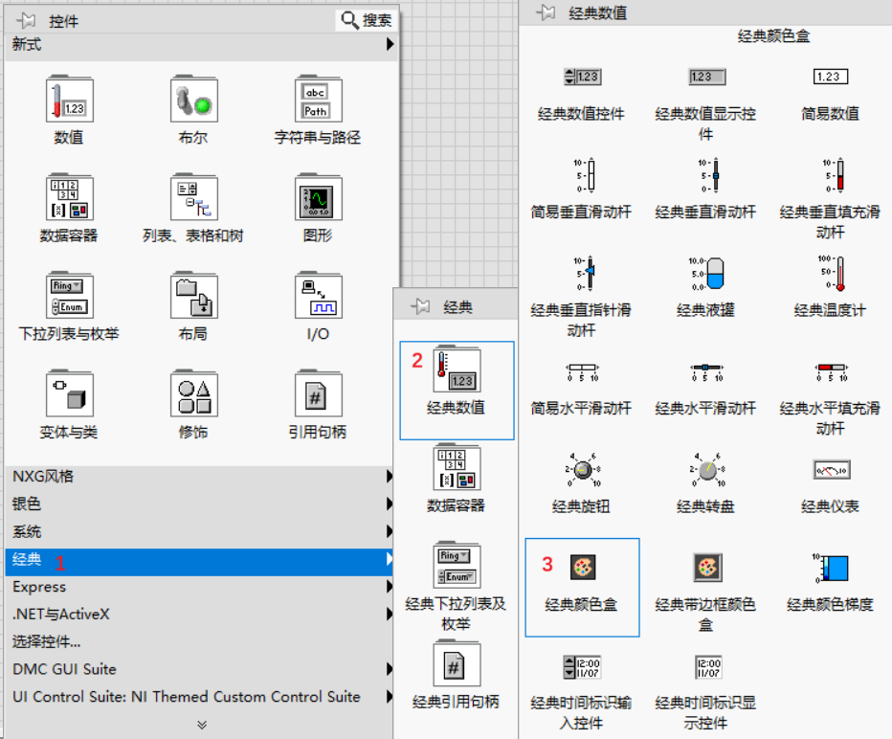The width and height of the screenshot is (892, 739).
Task: Select the 简易水平滑动杆 control
Action: tap(582, 372)
